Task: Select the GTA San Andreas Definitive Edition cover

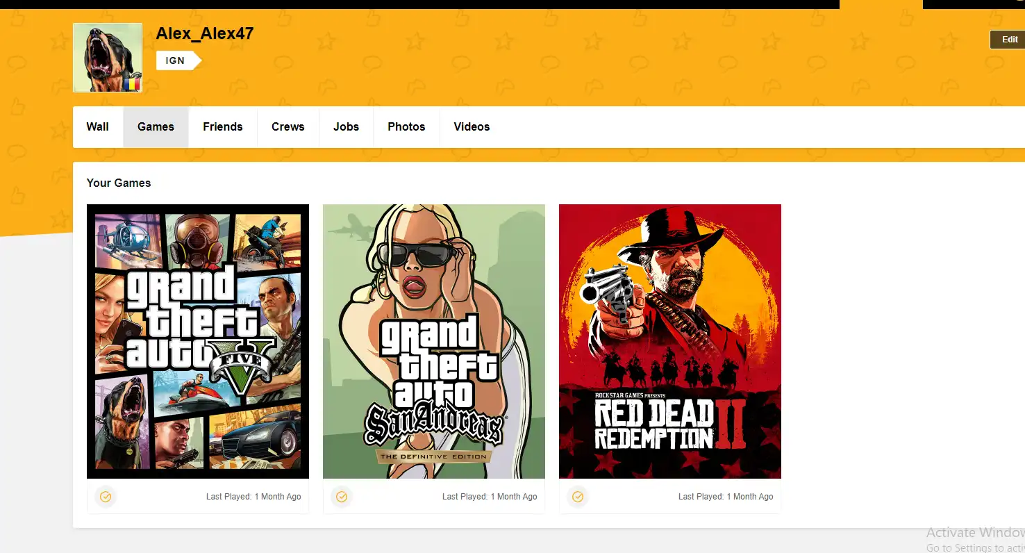Action: (x=434, y=341)
